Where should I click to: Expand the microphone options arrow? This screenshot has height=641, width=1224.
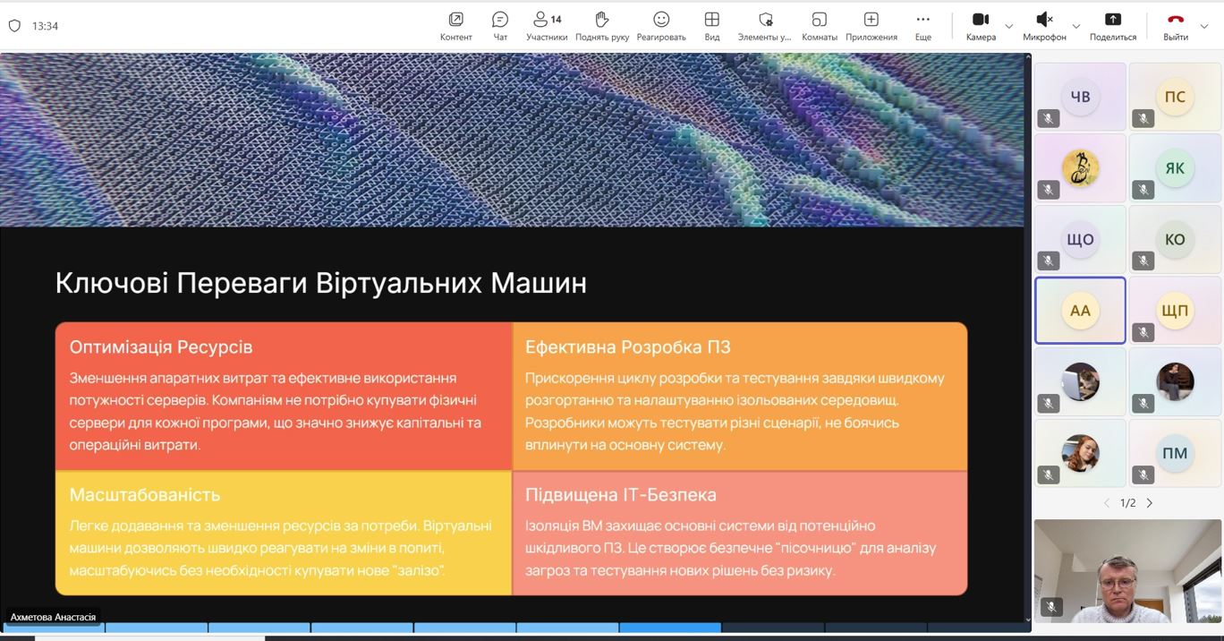(x=1076, y=26)
